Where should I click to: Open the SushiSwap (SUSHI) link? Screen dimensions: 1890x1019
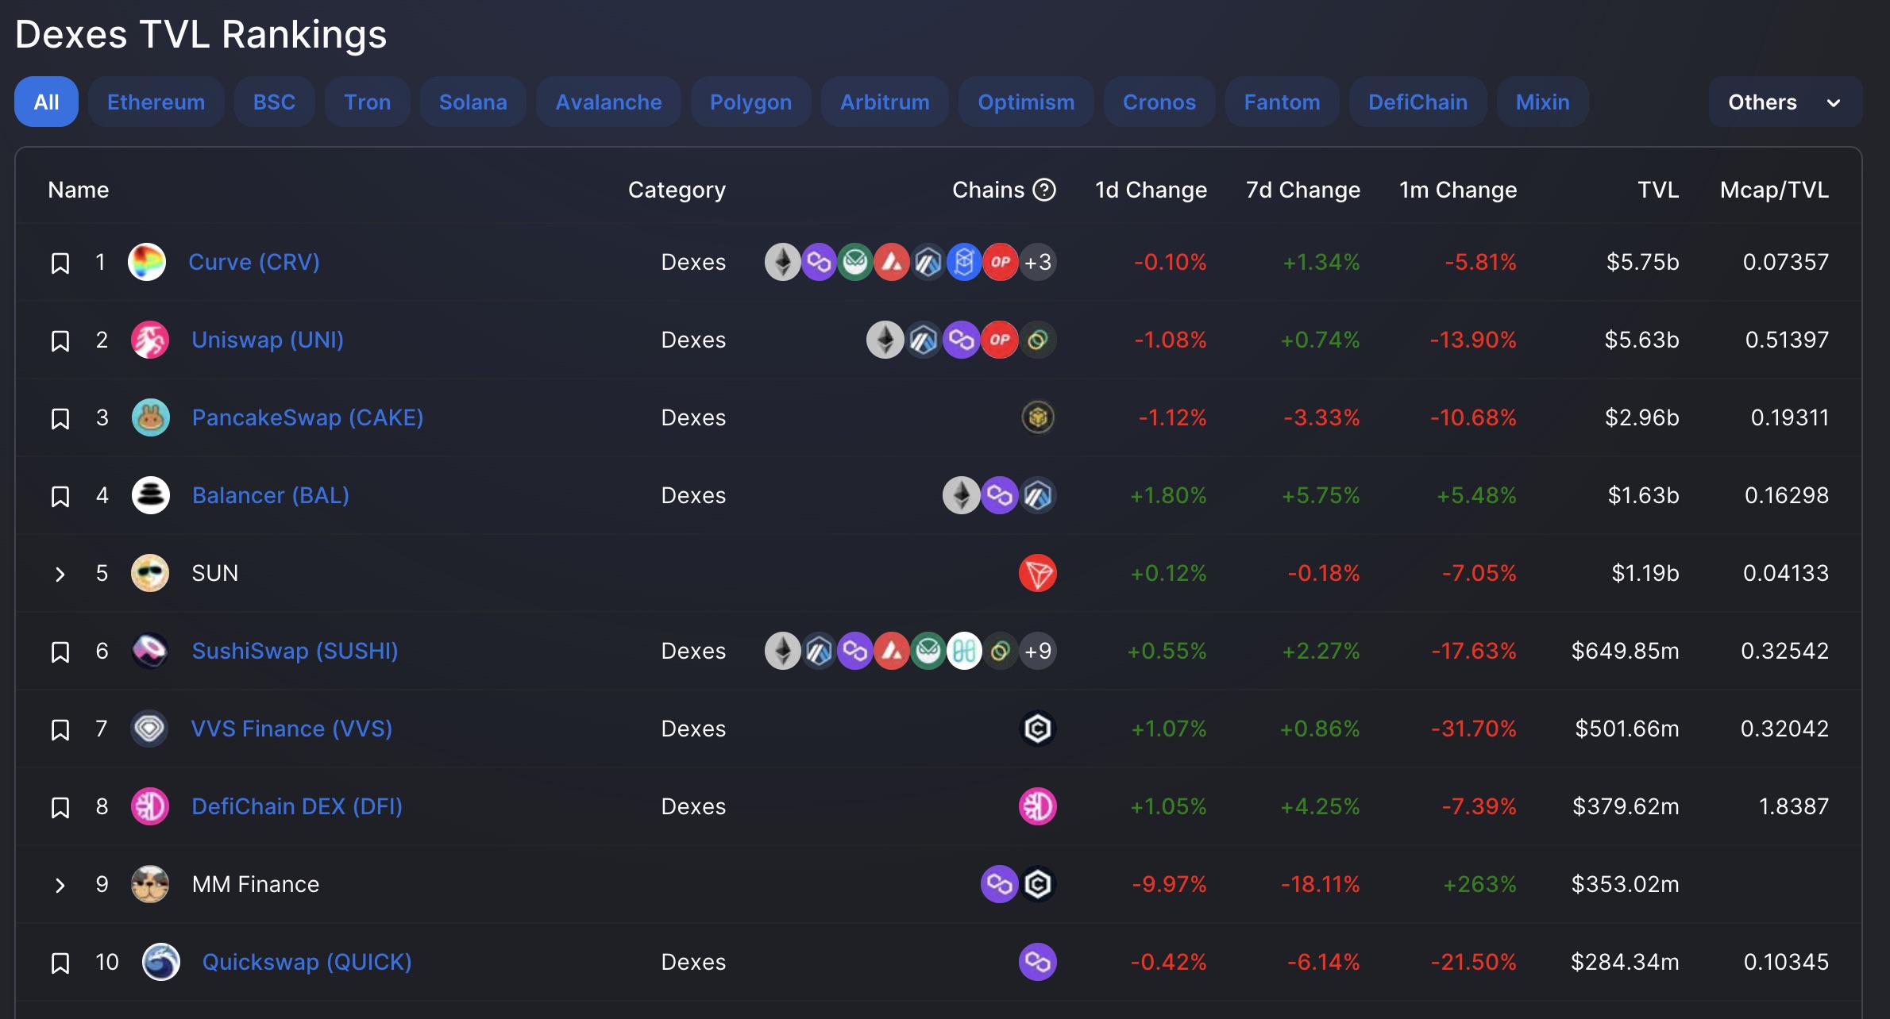pos(295,651)
